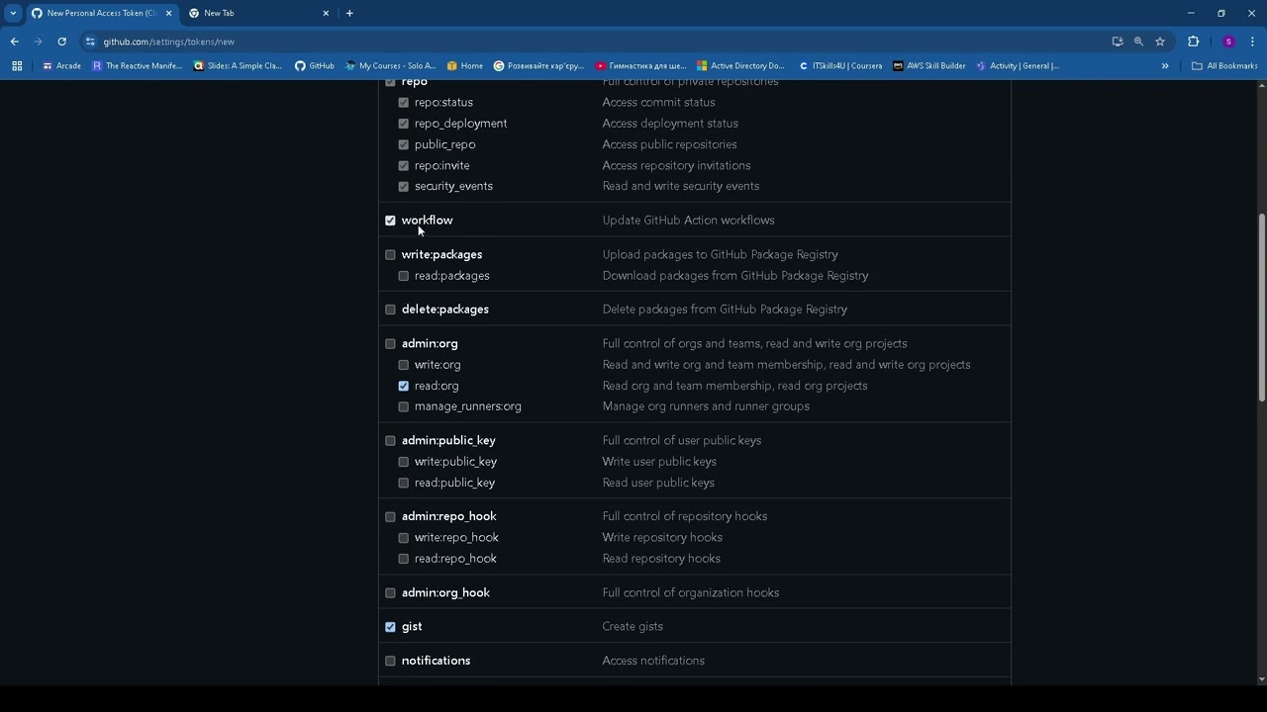
Task: Click the page vertical scrollbar thumb
Action: 1261,308
